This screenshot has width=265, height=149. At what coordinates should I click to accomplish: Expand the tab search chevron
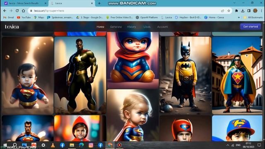(234, 3)
